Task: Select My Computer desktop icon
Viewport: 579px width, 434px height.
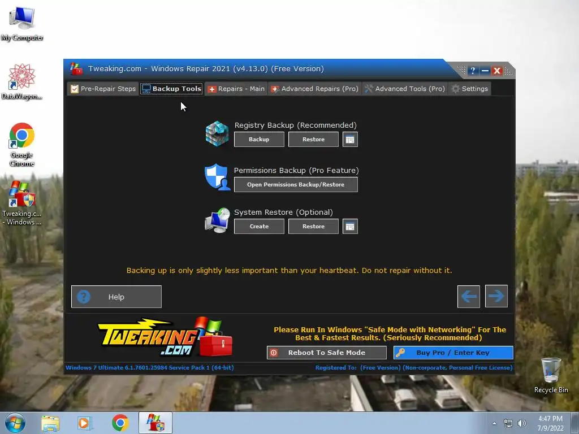Action: [x=22, y=23]
